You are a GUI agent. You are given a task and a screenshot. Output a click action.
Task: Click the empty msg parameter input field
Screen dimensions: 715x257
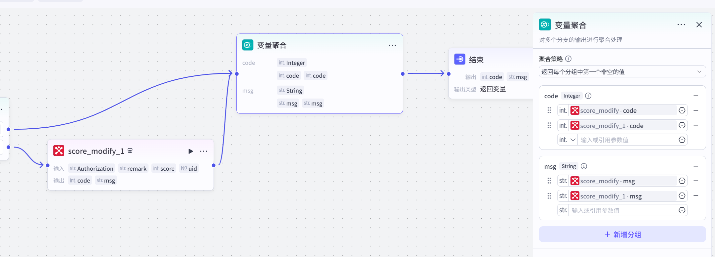point(622,210)
